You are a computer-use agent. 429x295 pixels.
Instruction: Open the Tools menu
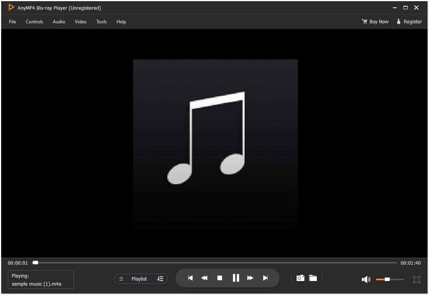[101, 22]
